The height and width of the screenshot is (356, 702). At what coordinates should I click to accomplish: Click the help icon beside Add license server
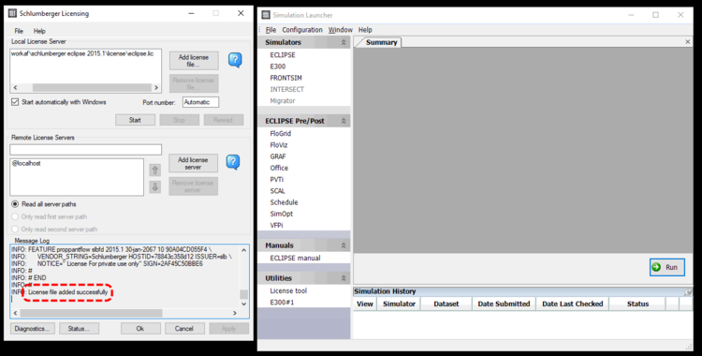click(x=233, y=162)
